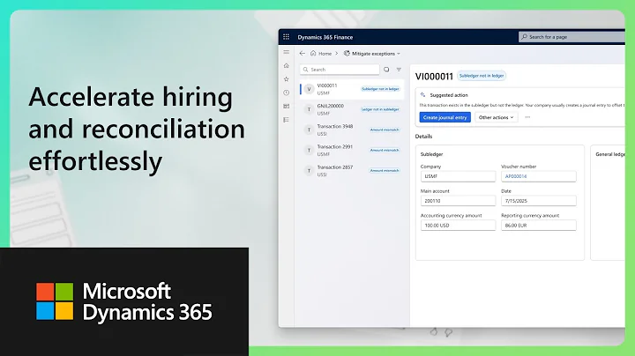635x356 pixels.
Task: Open Favorites star in the sidebar
Action: pos(287,79)
